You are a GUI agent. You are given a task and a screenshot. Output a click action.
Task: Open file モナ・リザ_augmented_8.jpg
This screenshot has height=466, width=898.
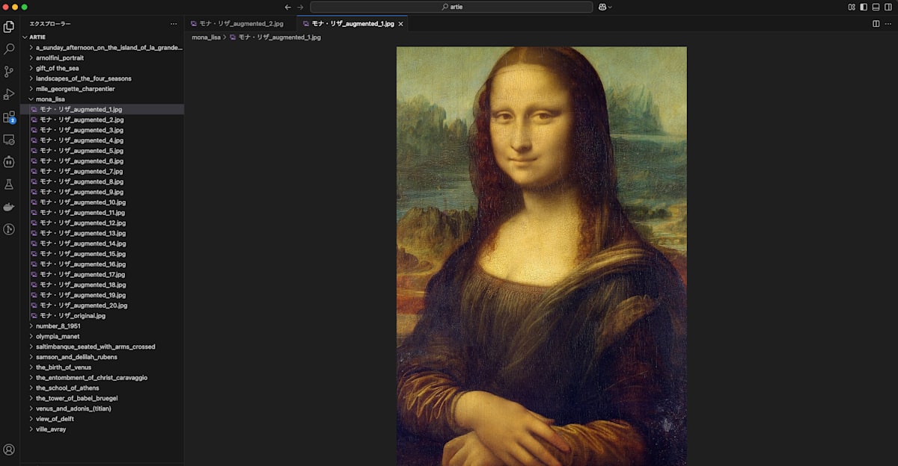[102, 181]
